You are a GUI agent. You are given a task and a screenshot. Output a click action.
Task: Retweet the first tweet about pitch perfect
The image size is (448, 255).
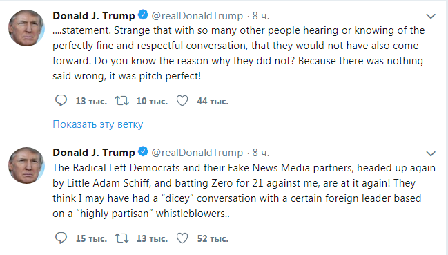(121, 101)
